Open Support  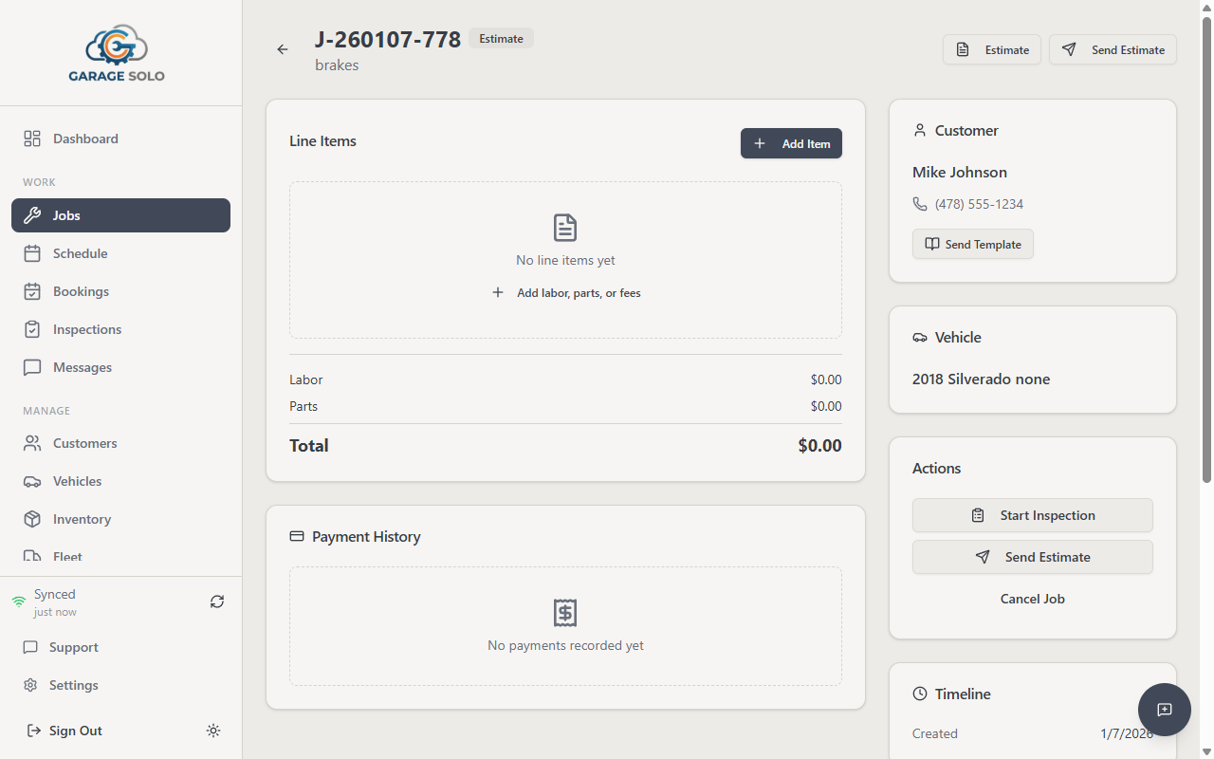pyautogui.click(x=120, y=647)
